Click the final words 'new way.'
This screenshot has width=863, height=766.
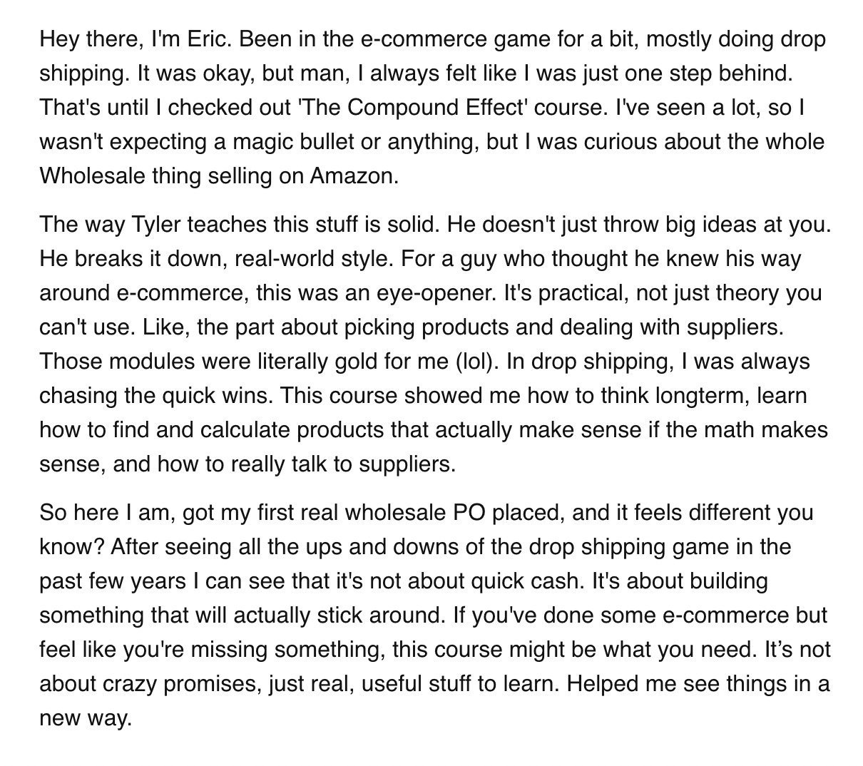point(86,718)
